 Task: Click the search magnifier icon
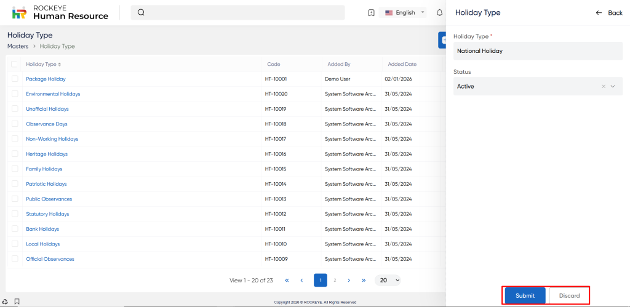pos(141,12)
